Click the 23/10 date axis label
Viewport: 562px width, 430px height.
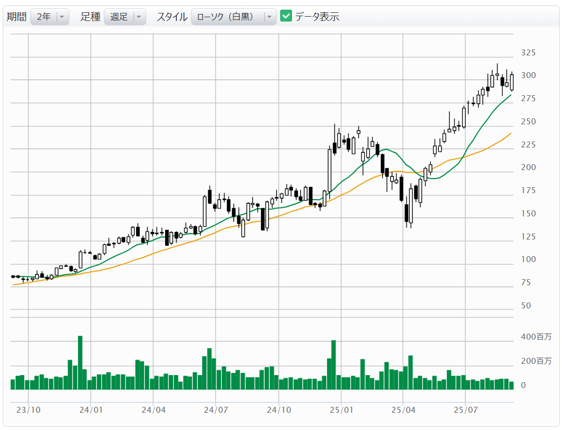(28, 410)
